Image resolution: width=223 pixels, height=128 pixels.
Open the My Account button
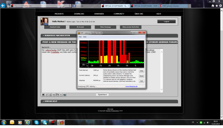click(x=80, y=27)
